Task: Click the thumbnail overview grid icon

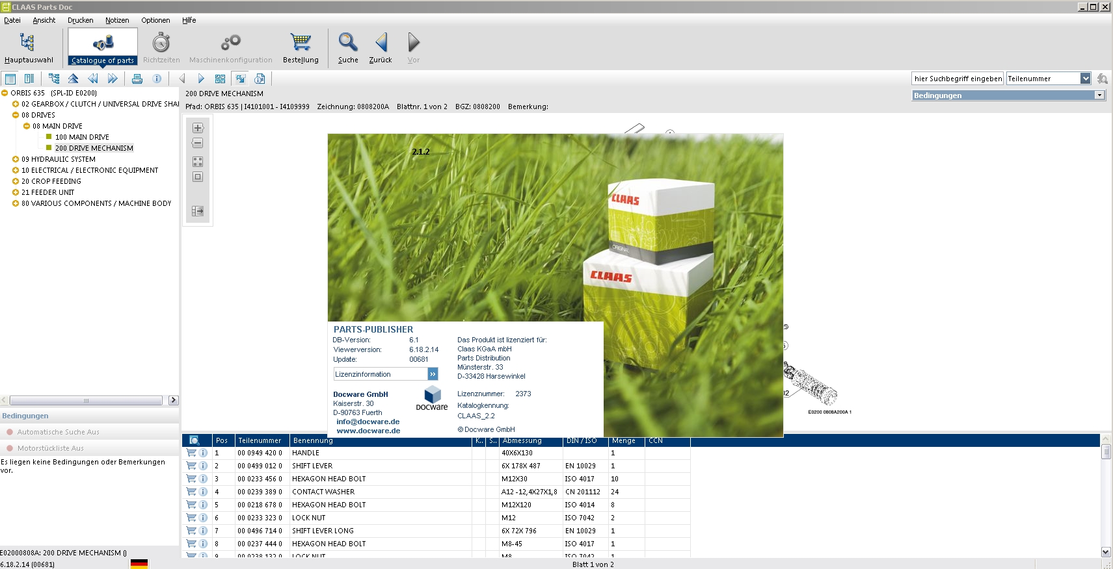Action: coord(221,79)
